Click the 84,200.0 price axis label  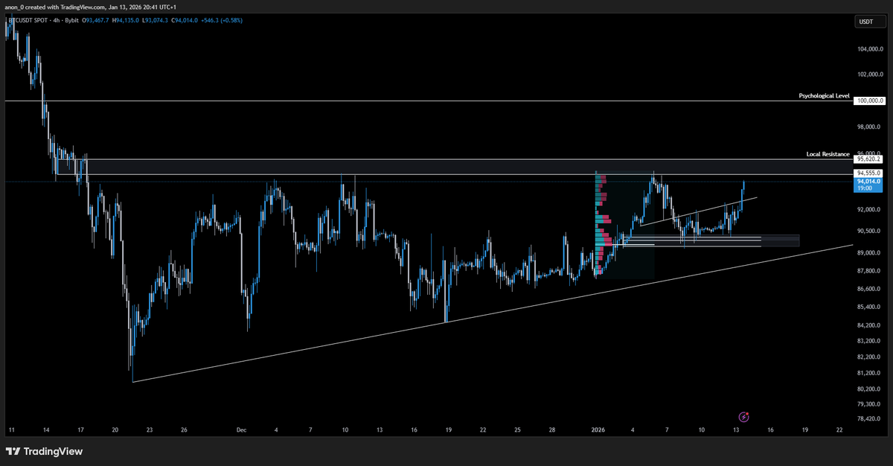[869, 325]
